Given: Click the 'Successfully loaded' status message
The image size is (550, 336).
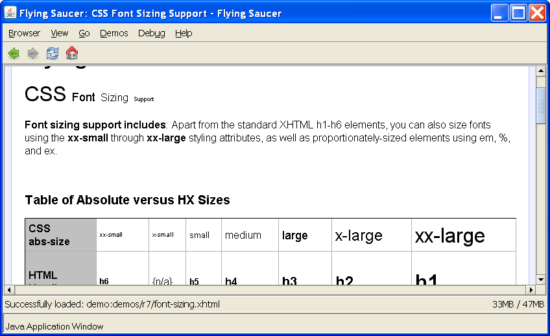Looking at the screenshot, I should pos(112,304).
